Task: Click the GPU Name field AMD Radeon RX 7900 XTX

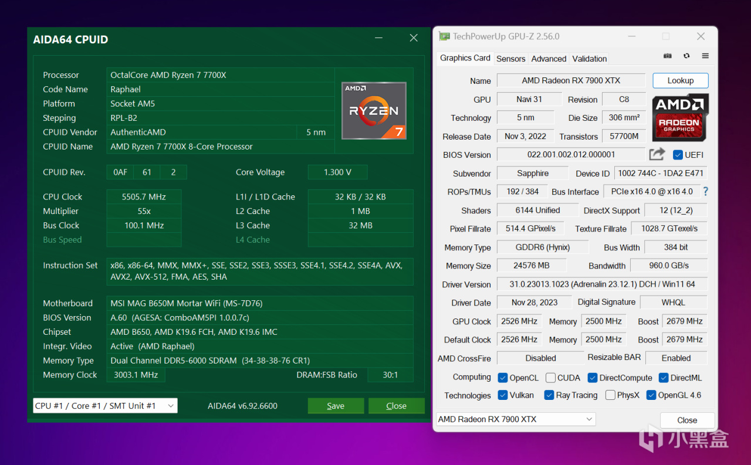Action: tap(571, 80)
